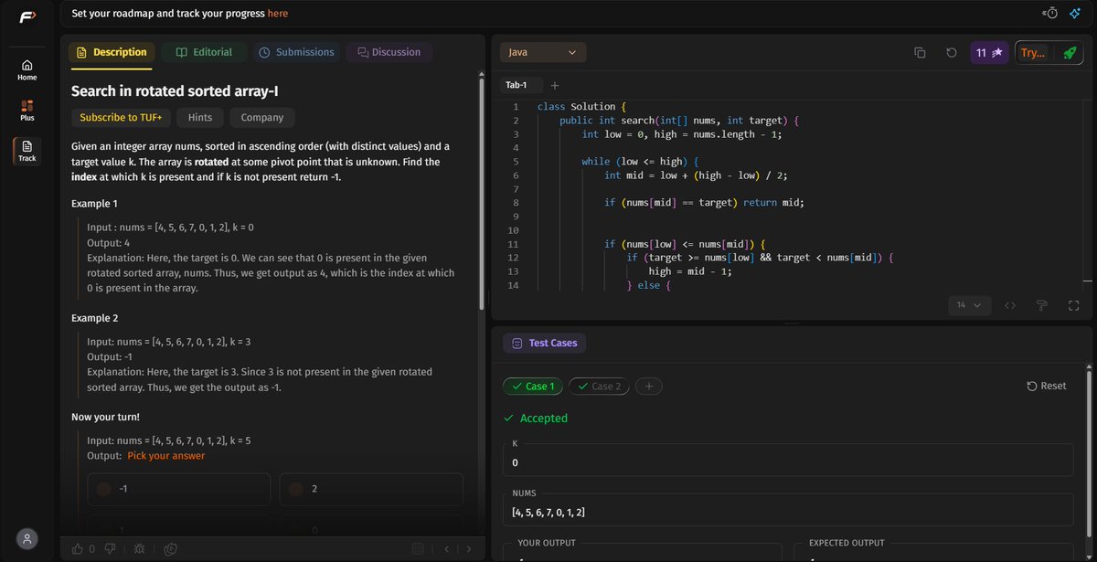Click the description panel vertical scrollbar
This screenshot has height=562, width=1097.
[x=482, y=193]
